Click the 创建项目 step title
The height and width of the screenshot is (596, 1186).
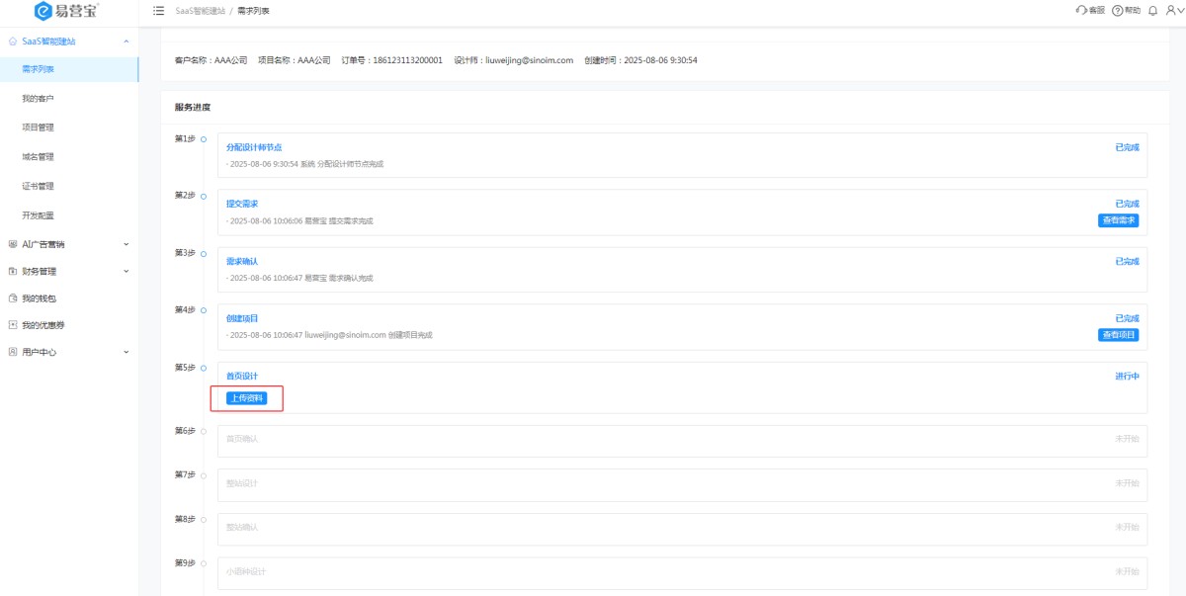point(242,318)
